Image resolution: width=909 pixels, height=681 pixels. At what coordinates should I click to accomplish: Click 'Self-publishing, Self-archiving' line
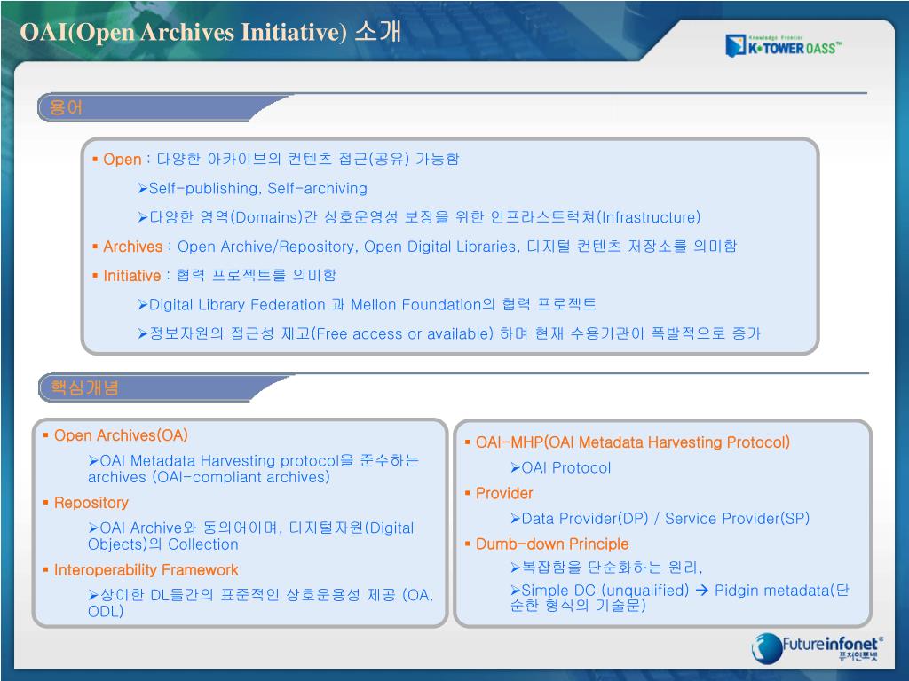click(252, 188)
